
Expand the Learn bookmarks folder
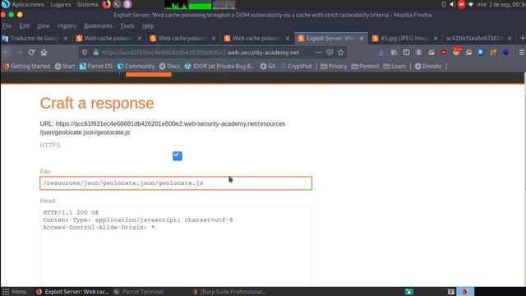pyautogui.click(x=394, y=67)
